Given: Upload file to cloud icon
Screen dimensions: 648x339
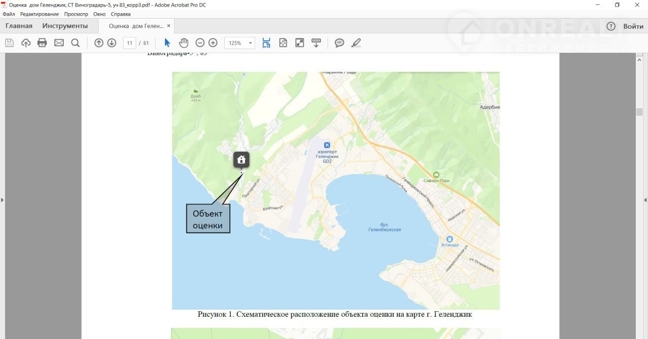Looking at the screenshot, I should [x=26, y=43].
